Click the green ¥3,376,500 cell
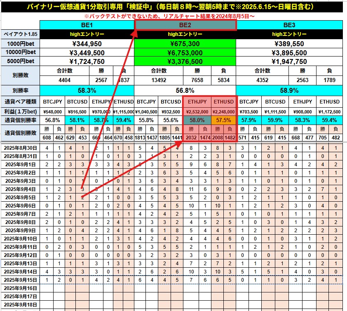The image size is (347, 311). [185, 61]
